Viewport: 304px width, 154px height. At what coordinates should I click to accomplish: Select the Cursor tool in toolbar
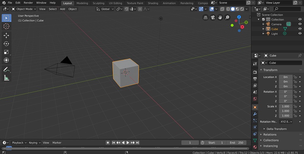point(6,26)
